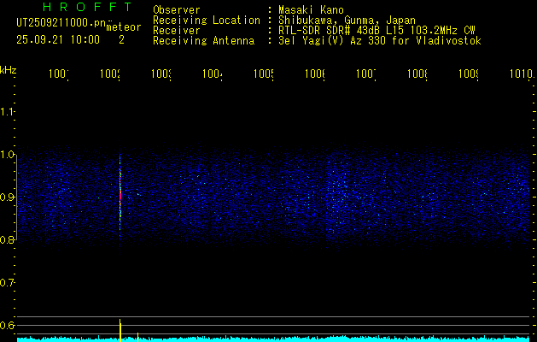The image size is (537, 342).
Task: Click the tall yellow detection spike at the bottom
Action: (120, 330)
